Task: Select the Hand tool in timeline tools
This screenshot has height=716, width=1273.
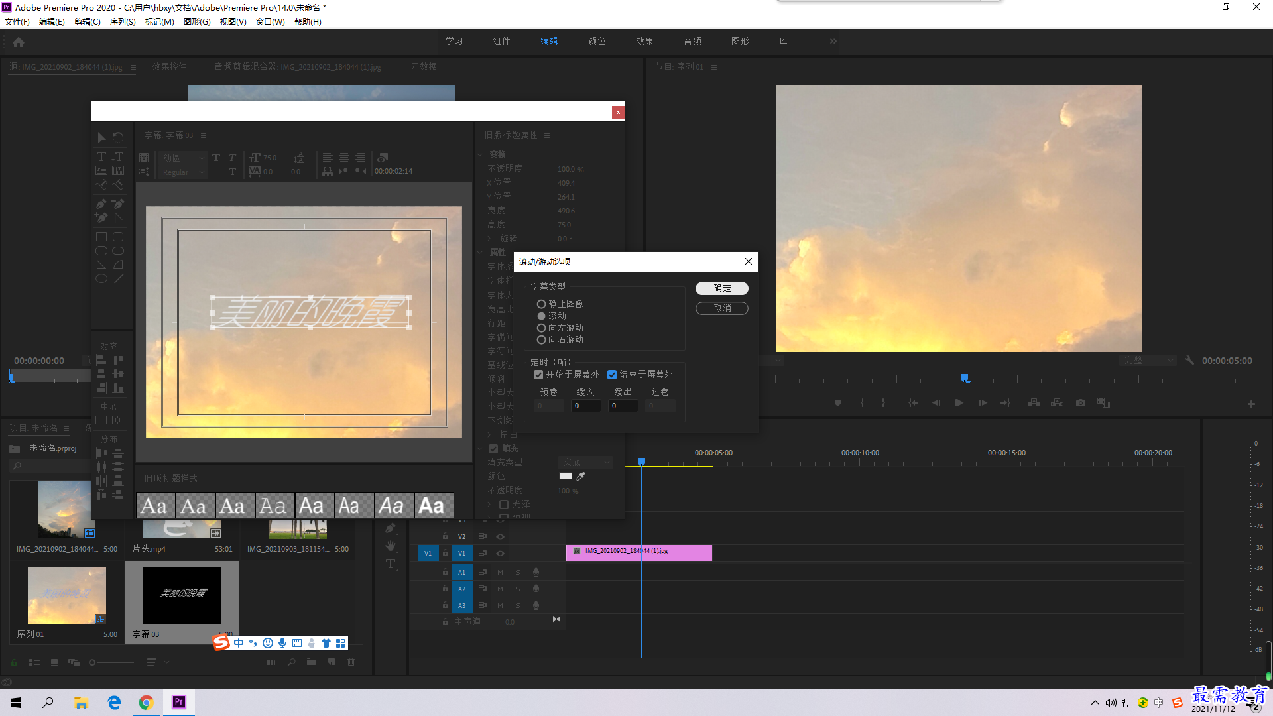Action: (391, 546)
